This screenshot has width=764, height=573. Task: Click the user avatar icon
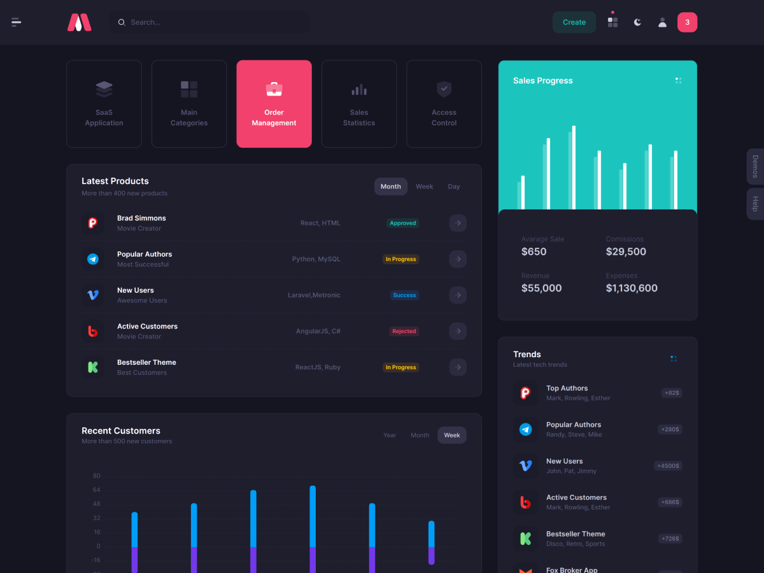tap(662, 22)
